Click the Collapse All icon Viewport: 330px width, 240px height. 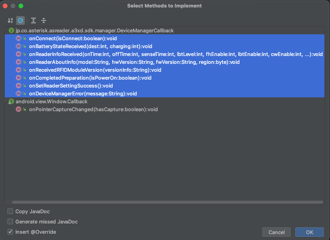pos(44,20)
